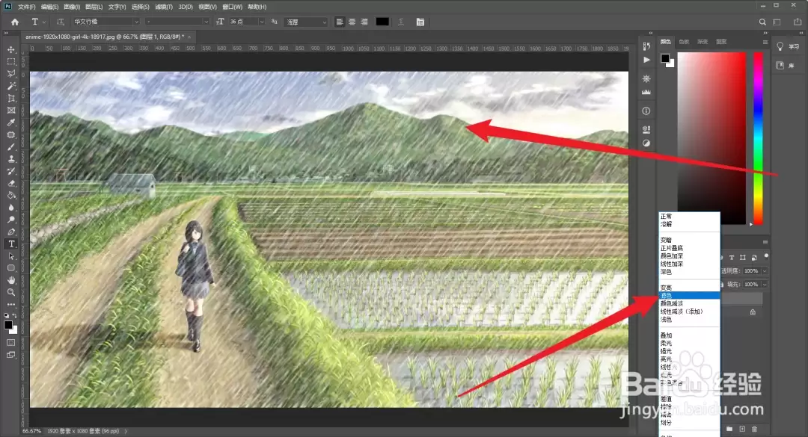Select the Clone Stamp tool
Image resolution: width=808 pixels, height=437 pixels.
tap(10, 159)
